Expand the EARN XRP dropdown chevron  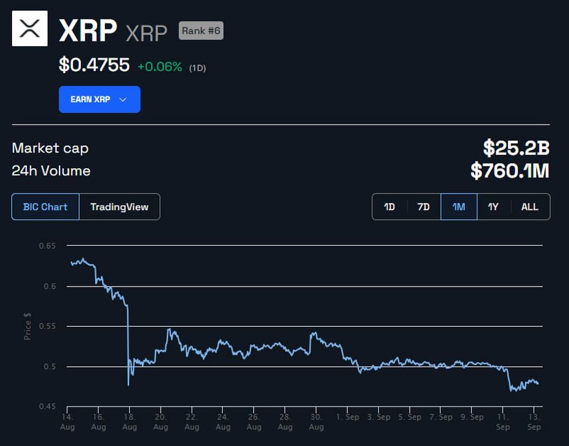click(x=122, y=99)
